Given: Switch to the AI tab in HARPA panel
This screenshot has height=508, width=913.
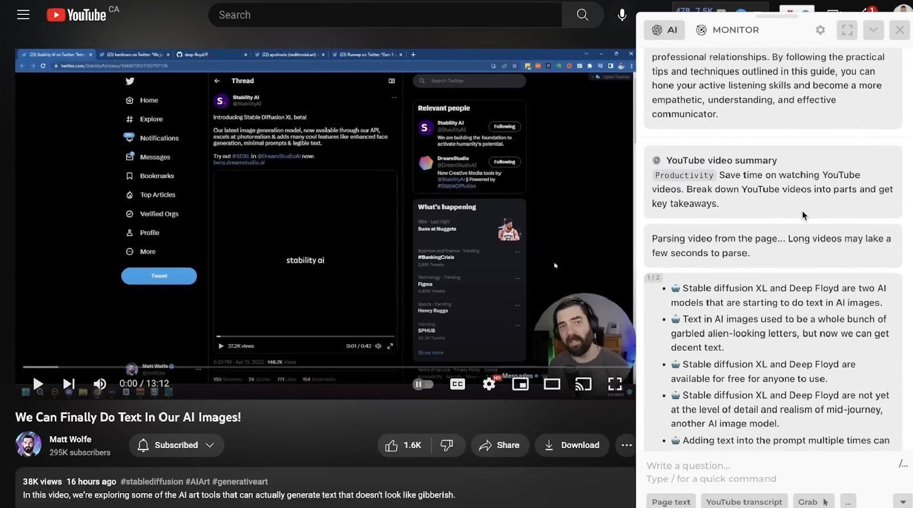Looking at the screenshot, I should pyautogui.click(x=664, y=30).
